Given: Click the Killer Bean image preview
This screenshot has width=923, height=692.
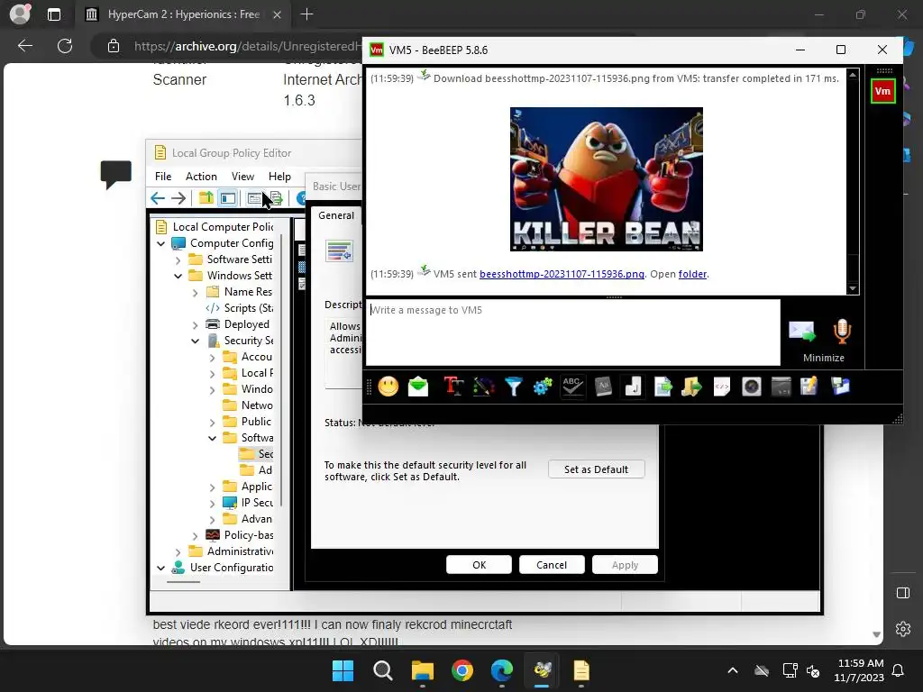Looking at the screenshot, I should pyautogui.click(x=607, y=179).
